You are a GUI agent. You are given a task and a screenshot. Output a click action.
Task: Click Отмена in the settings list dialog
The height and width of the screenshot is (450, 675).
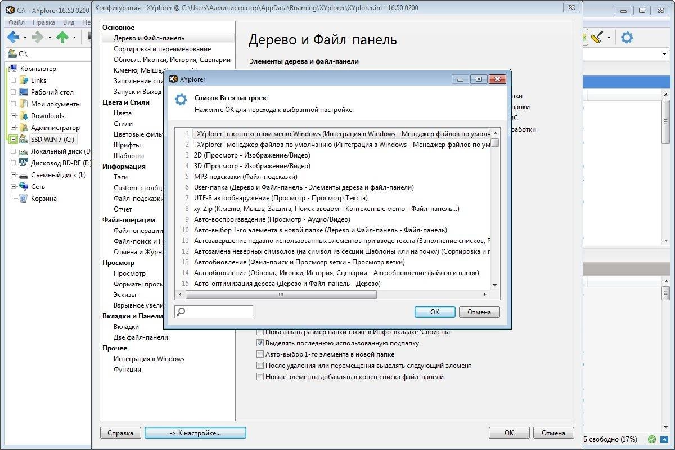tap(479, 312)
